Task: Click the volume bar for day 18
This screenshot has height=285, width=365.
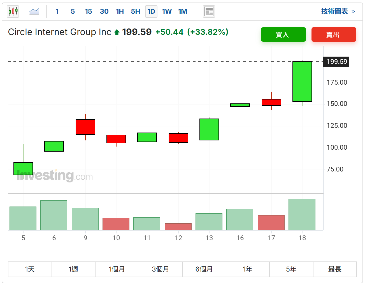Action: (302, 215)
